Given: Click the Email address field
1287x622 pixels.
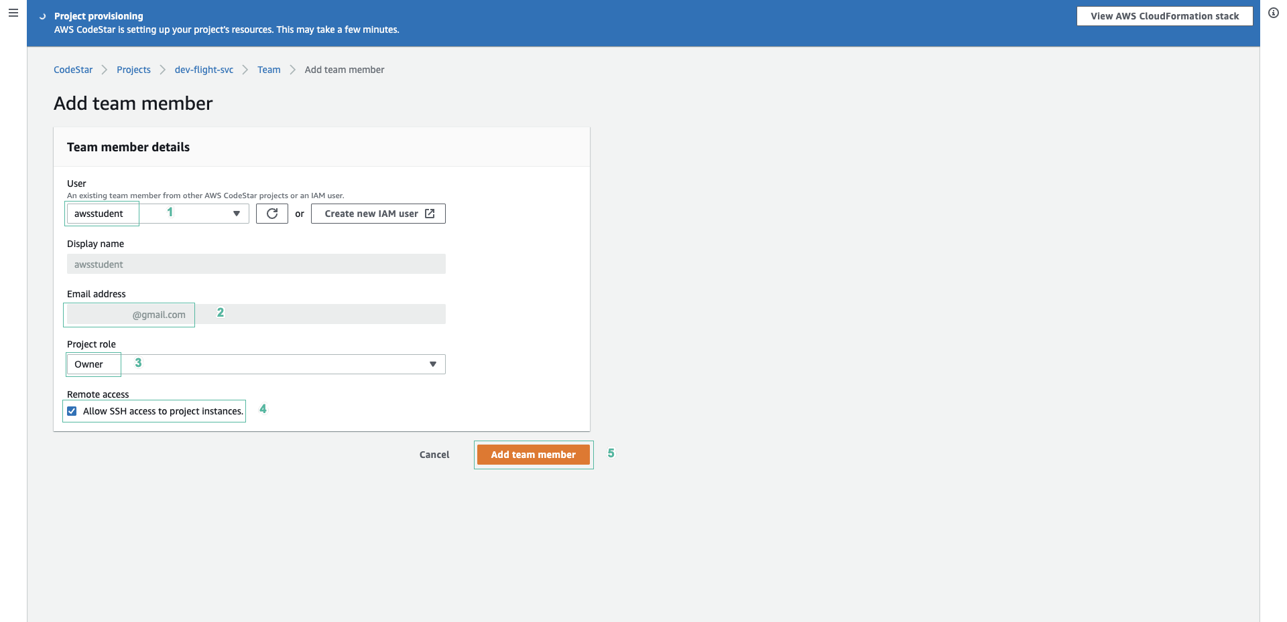Looking at the screenshot, I should (256, 314).
